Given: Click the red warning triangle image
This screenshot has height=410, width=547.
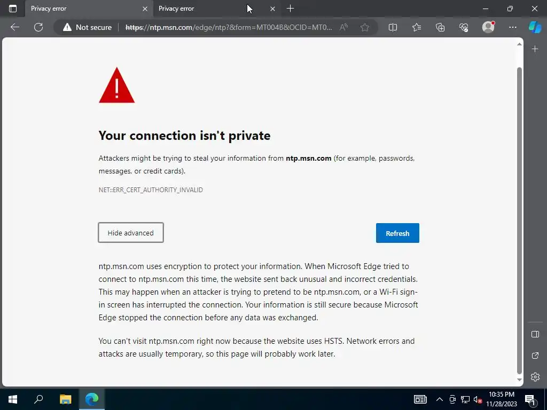Looking at the screenshot, I should click(116, 85).
